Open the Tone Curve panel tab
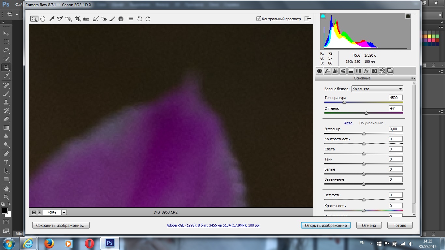 click(x=327, y=71)
